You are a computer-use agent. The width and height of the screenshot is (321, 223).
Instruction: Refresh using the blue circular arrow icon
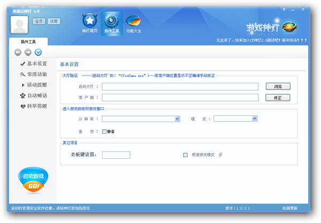click(38, 52)
